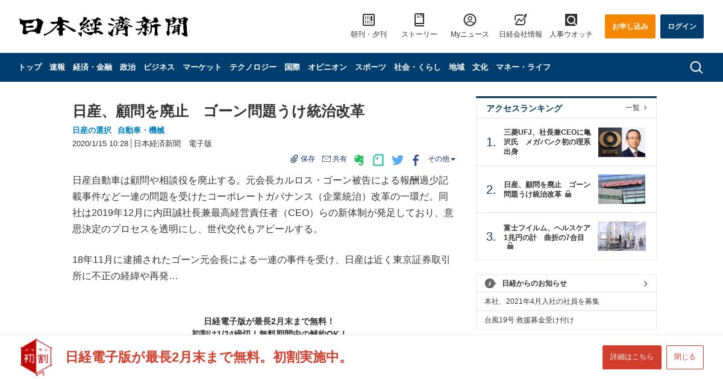Expand the その他 share options dropdown
The image size is (723, 379).
[x=442, y=159]
